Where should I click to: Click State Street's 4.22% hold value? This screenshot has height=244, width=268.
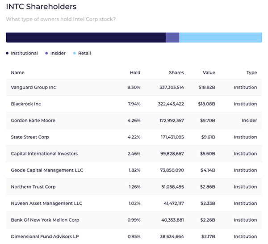(x=134, y=137)
